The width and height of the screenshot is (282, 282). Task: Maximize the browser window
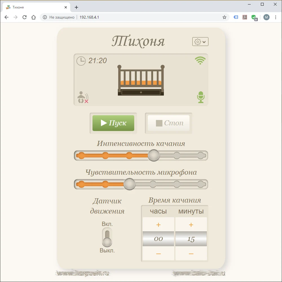point(262,4)
